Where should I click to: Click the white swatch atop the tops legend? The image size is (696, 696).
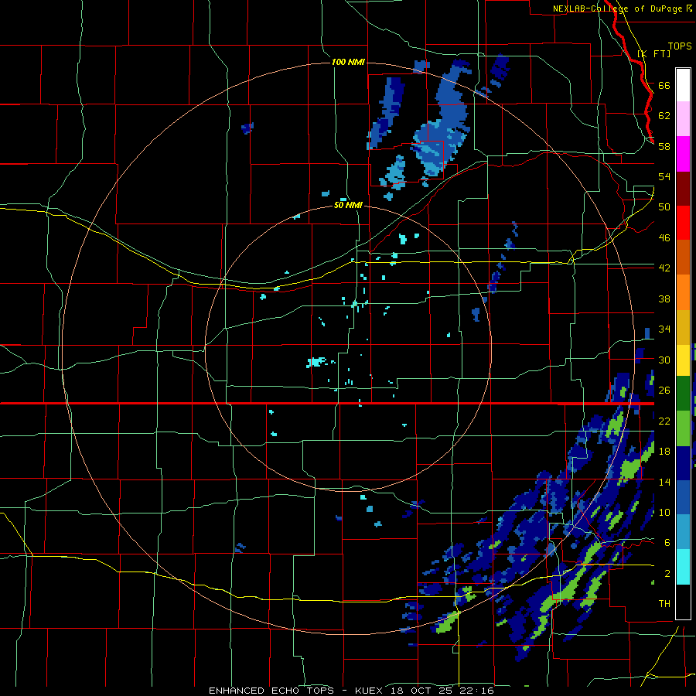coord(683,85)
